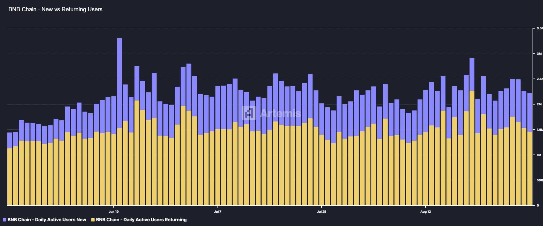Viewport: 543px width, 226px height.
Task: Click the purple legend square for New users
Action: [x=4, y=220]
